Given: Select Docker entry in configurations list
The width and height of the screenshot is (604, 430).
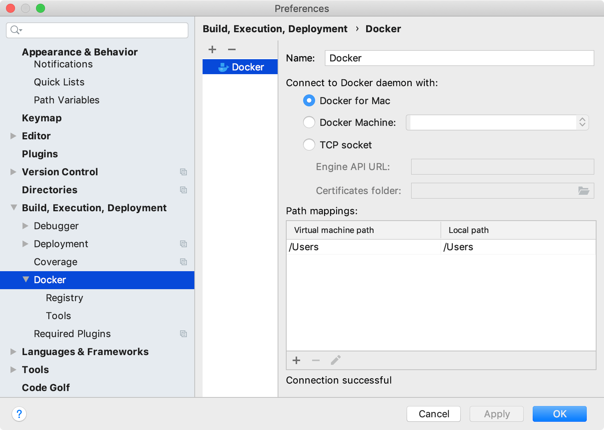Looking at the screenshot, I should 240,67.
